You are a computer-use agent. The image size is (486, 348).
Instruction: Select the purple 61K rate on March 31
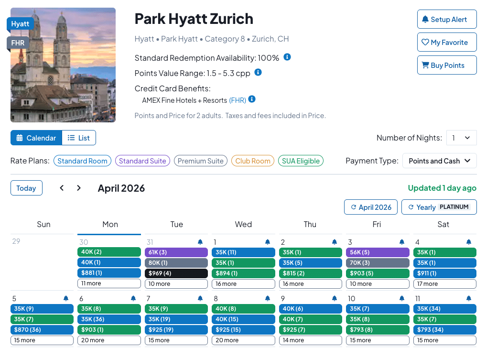176,252
